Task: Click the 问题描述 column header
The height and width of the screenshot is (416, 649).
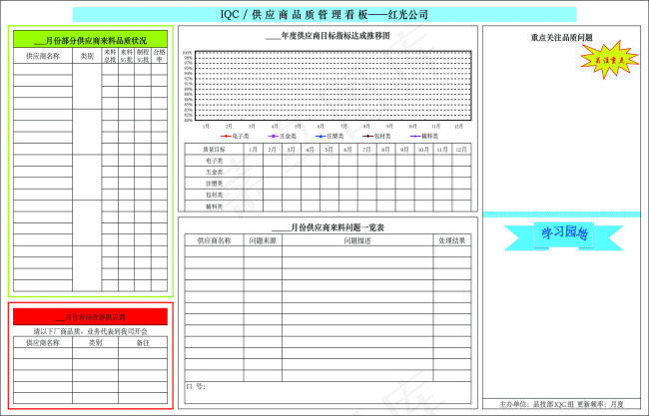Action: point(357,240)
